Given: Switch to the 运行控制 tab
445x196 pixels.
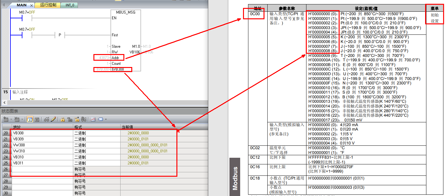Looking at the screenshot, I should pyautogui.click(x=48, y=5).
